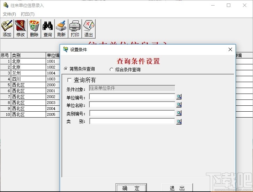
Task: Click the unit code 2005 cell
Action: click(x=53, y=114)
